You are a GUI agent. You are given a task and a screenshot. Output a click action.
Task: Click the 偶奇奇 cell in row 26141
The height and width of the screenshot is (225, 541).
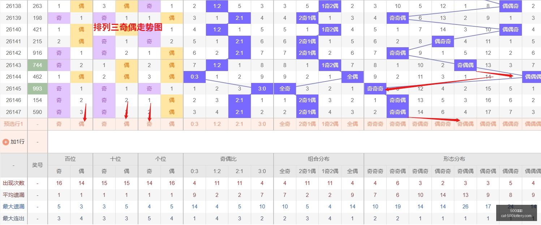click(x=443, y=41)
